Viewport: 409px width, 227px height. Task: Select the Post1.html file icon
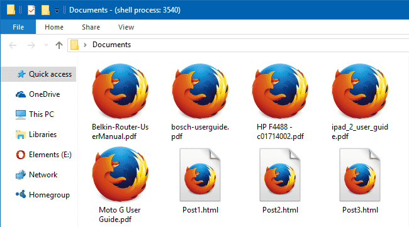(200, 175)
